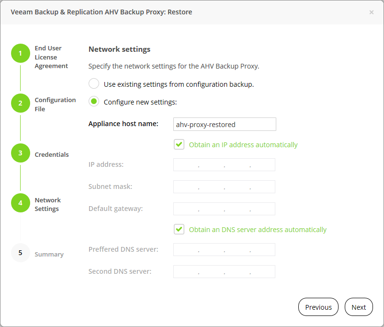Uncheck Obtain an IP address automatically
Image resolution: width=384 pixels, height=327 pixels.
pyautogui.click(x=179, y=144)
